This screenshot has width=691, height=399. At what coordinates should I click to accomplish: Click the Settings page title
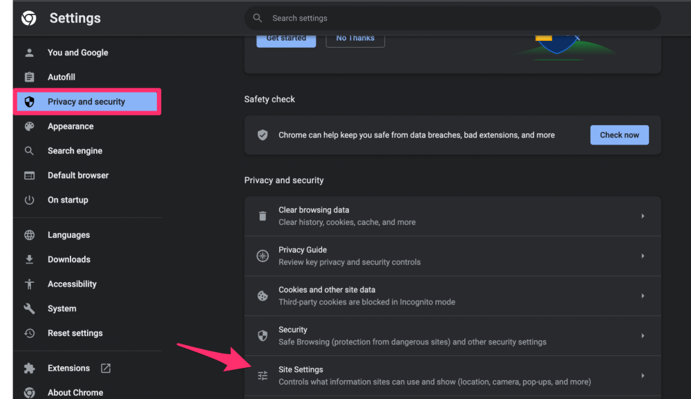(75, 18)
